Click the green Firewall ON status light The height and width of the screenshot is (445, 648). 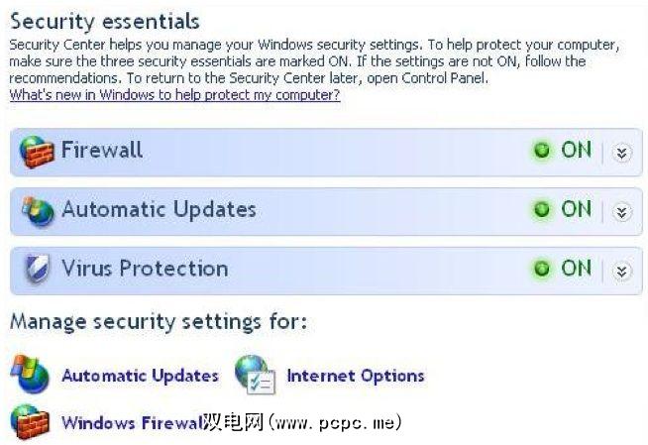(542, 152)
